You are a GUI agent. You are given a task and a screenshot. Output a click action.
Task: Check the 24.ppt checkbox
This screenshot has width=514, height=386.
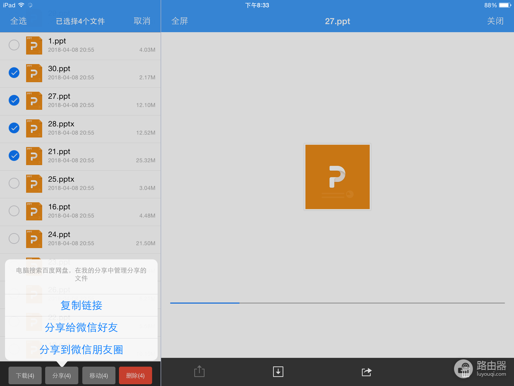point(14,239)
